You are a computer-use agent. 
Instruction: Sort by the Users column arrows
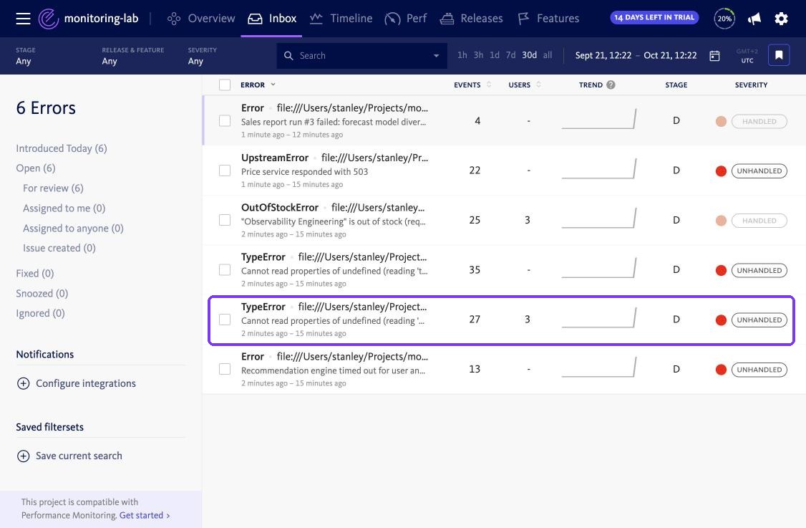(x=538, y=85)
